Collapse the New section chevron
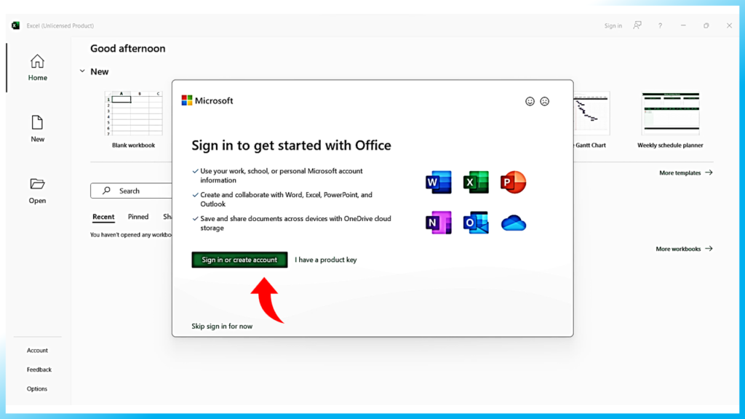The width and height of the screenshot is (745, 419). pyautogui.click(x=82, y=71)
